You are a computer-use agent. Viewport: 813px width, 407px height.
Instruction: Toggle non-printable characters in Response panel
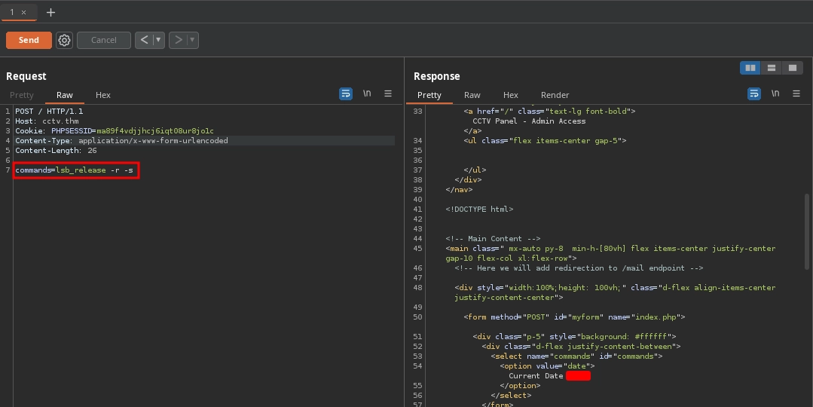(x=775, y=93)
